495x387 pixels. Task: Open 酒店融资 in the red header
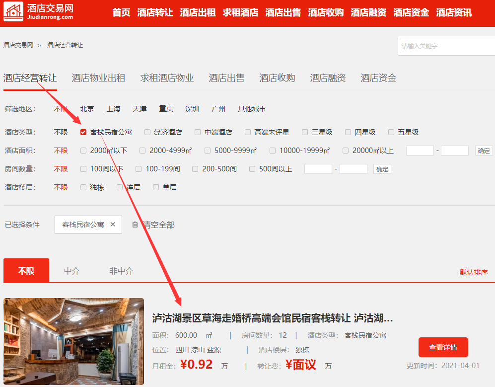point(368,12)
